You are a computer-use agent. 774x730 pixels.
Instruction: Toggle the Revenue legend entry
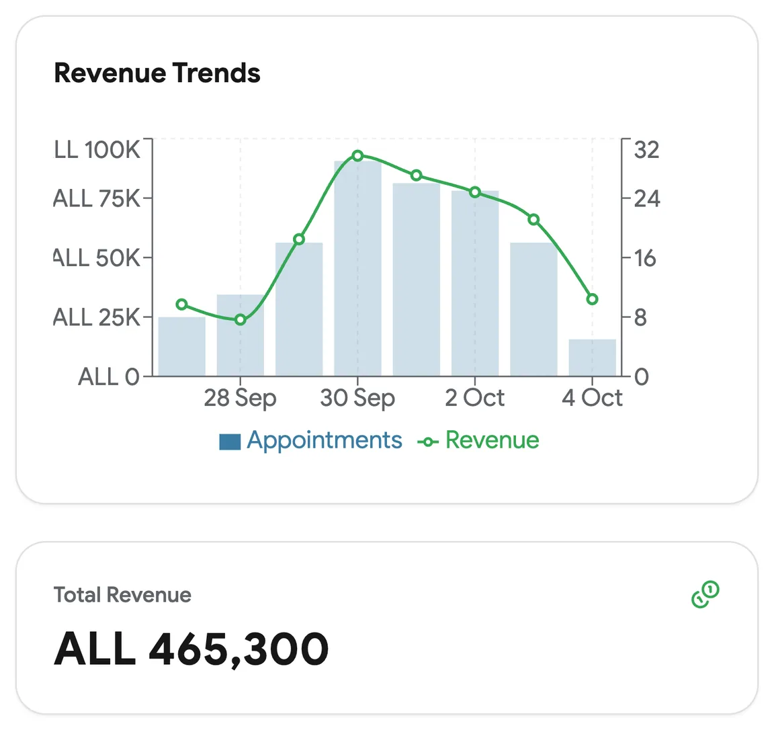tap(478, 440)
